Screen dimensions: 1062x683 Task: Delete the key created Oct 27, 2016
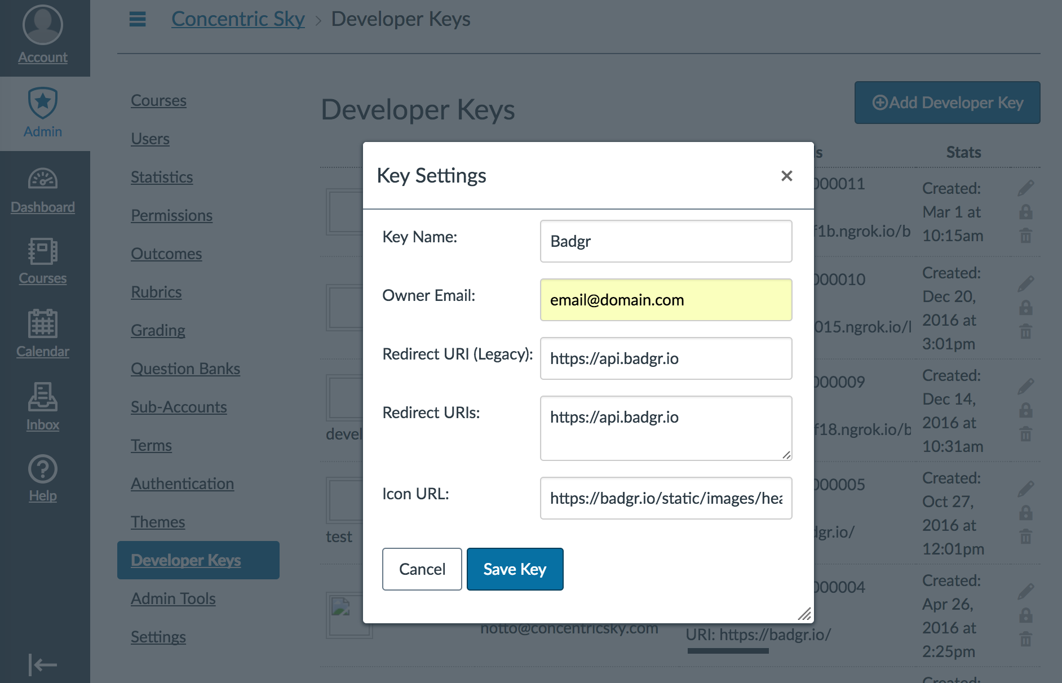point(1026,536)
